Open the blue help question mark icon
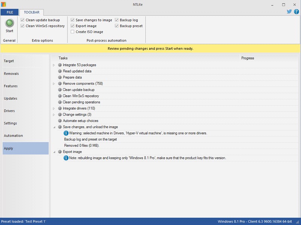 (x=296, y=12)
